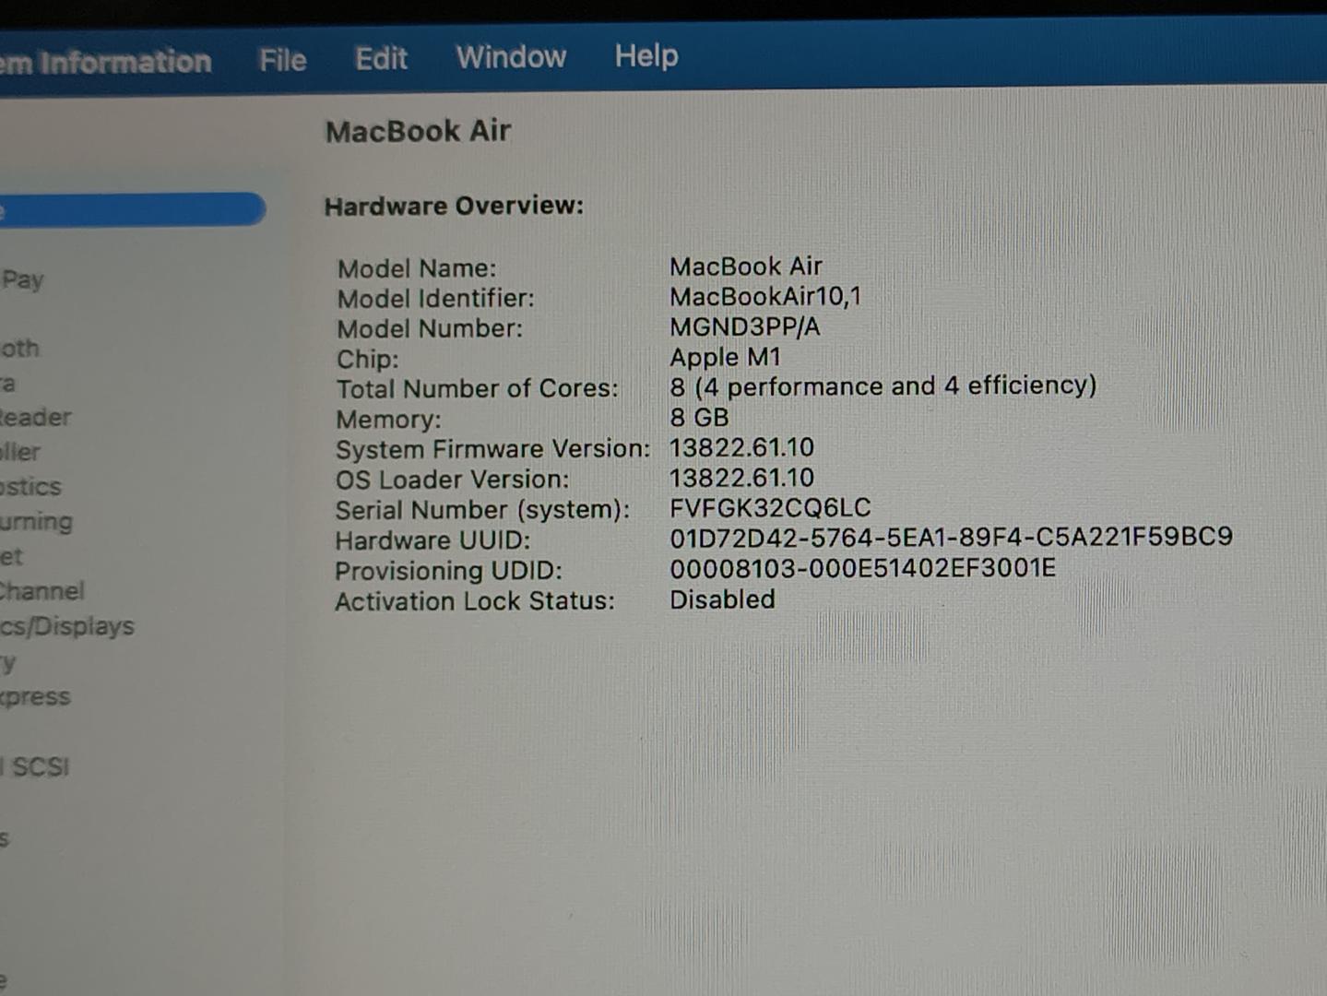Image resolution: width=1327 pixels, height=996 pixels.
Task: Click the chip value "Apple M1"
Action: pos(726,357)
